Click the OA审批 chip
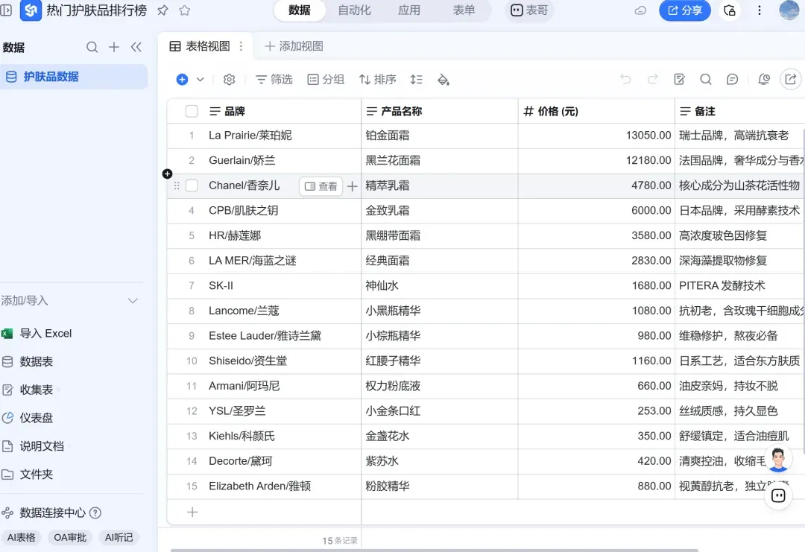This screenshot has height=552, width=805. (x=70, y=538)
